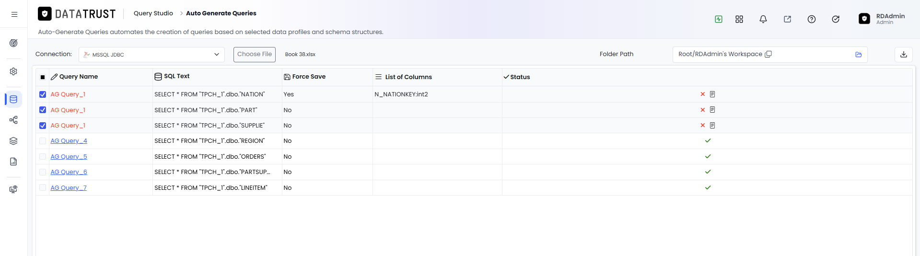Open the AG Query_7 link
Screen dimensions: 920x256
(x=69, y=188)
